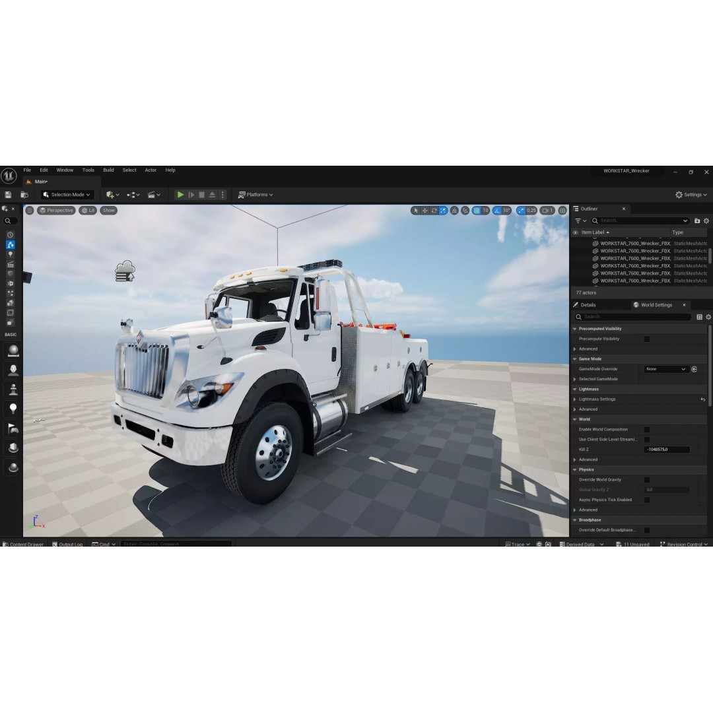Place the Character head icon under Basic

(x=13, y=370)
